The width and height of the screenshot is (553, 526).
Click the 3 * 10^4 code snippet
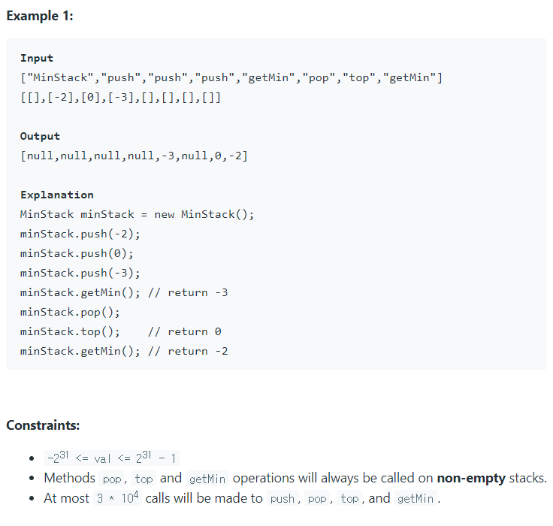point(117,498)
